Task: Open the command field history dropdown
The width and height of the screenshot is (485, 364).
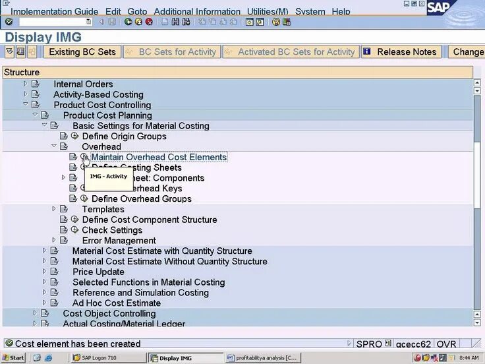Action: coord(89,22)
